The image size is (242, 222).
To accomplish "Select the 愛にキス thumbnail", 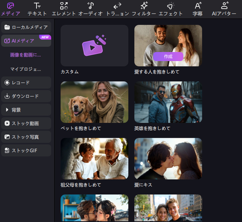I will point(168,159).
